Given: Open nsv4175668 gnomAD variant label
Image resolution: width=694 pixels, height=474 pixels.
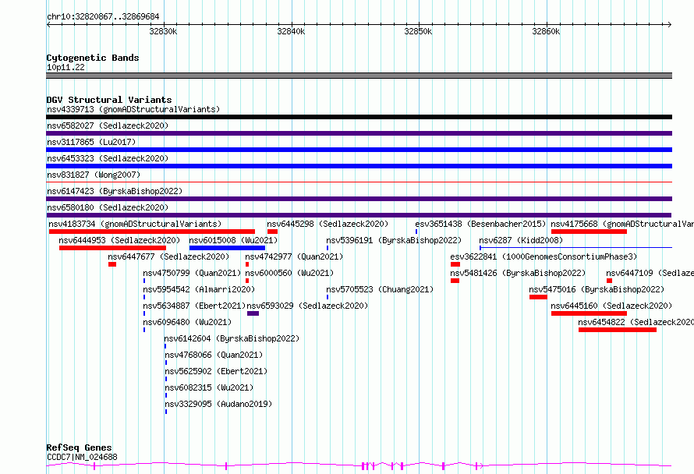Looking at the screenshot, I should [622, 224].
